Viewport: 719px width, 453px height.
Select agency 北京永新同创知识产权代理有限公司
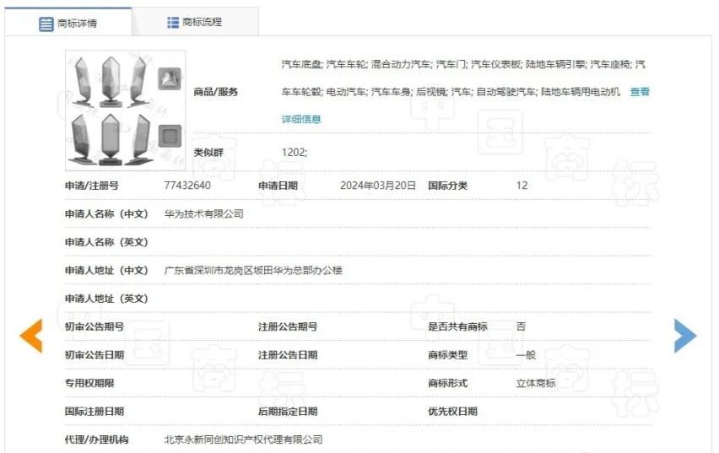pyautogui.click(x=244, y=440)
